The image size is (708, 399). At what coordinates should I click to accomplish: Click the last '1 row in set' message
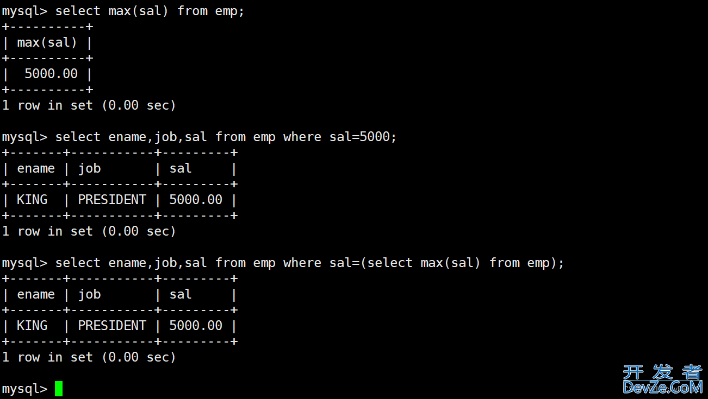(x=89, y=357)
